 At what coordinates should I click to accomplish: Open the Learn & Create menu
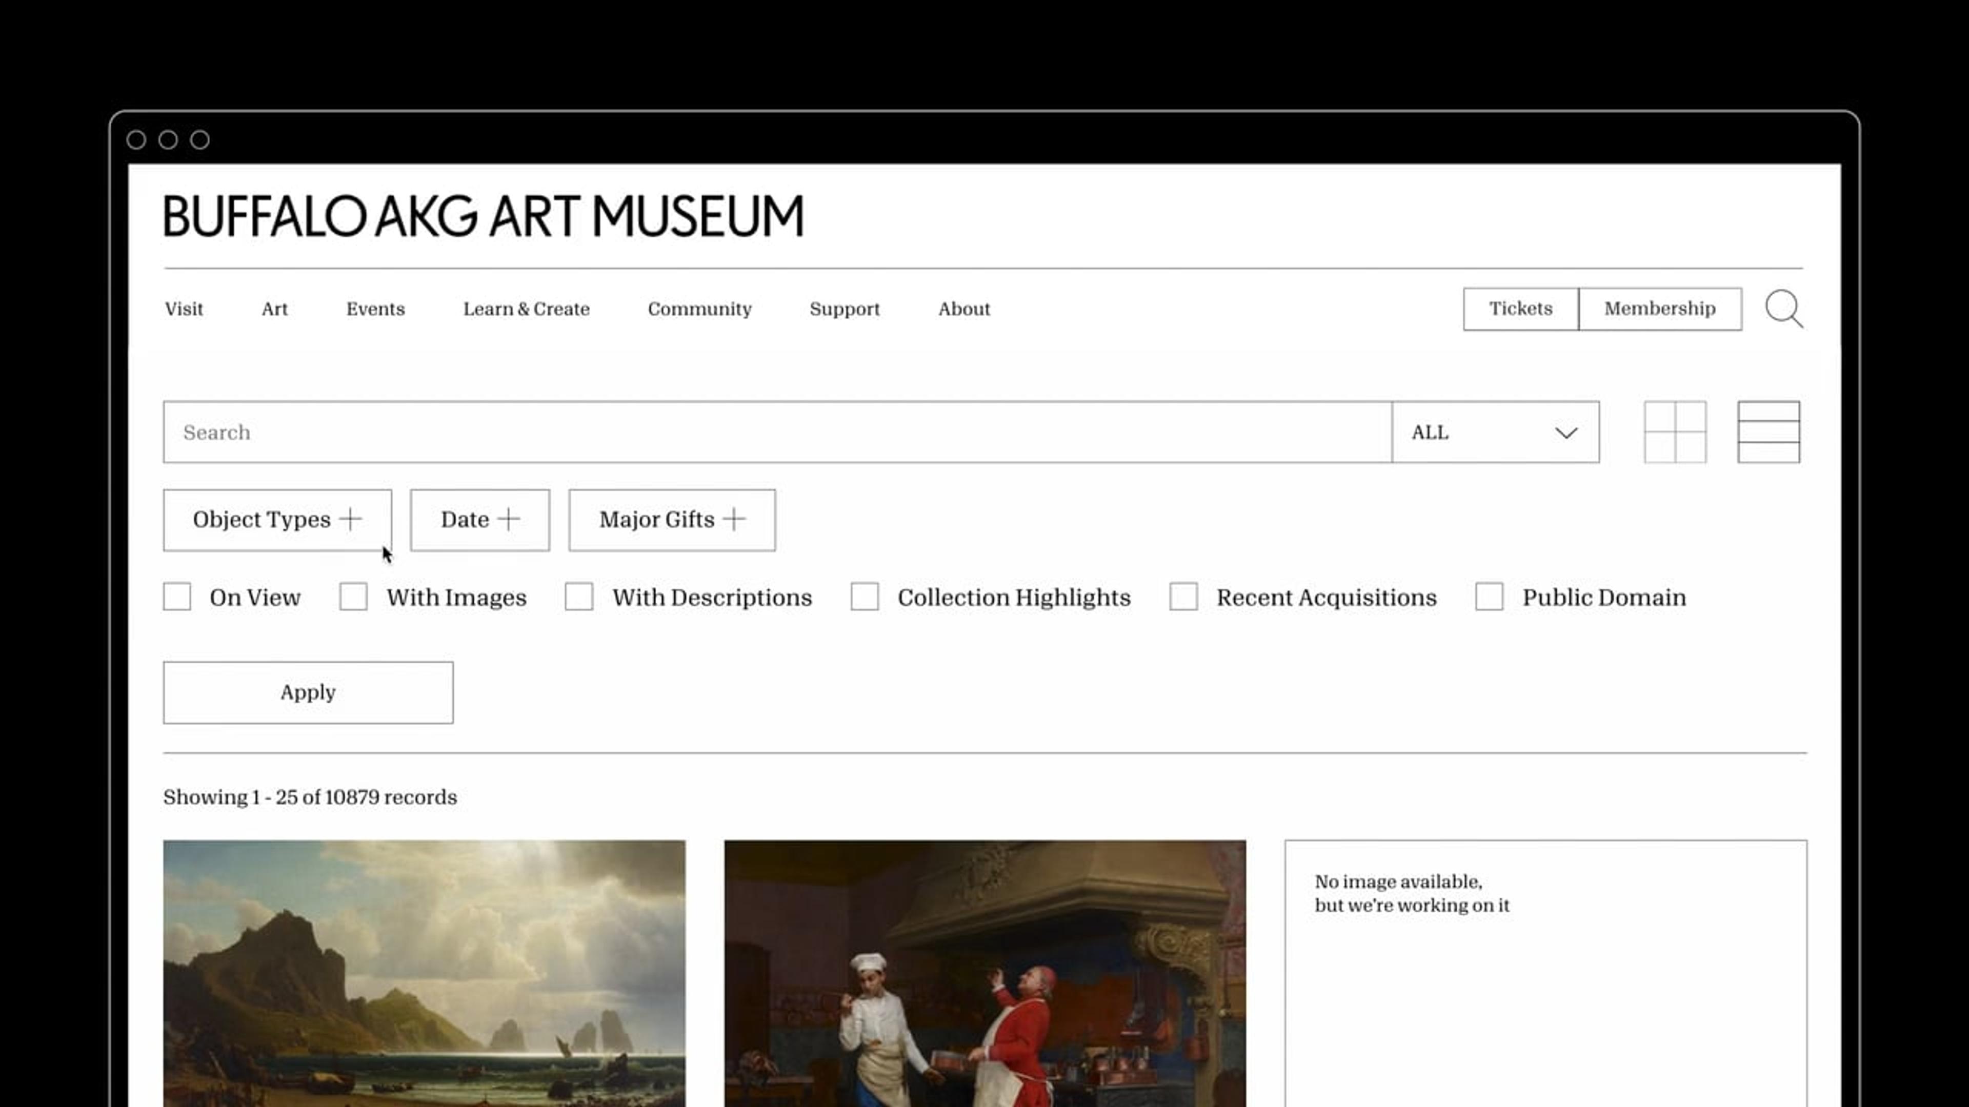click(526, 309)
